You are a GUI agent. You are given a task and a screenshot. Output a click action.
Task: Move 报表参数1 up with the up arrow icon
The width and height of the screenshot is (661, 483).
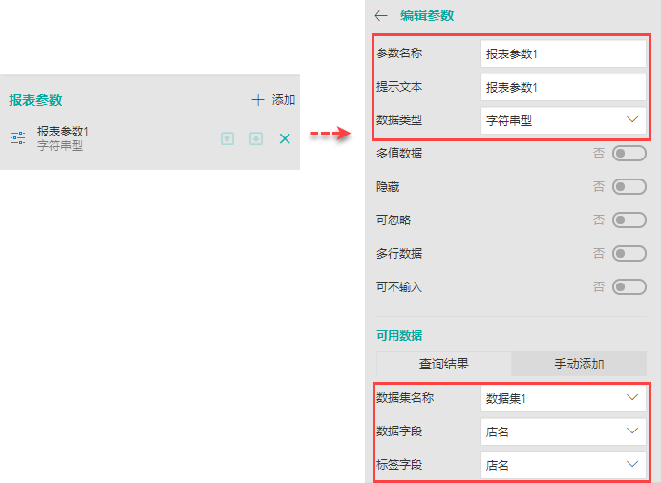tap(227, 138)
